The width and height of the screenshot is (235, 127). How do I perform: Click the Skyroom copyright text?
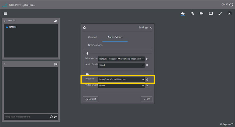coord(226,124)
